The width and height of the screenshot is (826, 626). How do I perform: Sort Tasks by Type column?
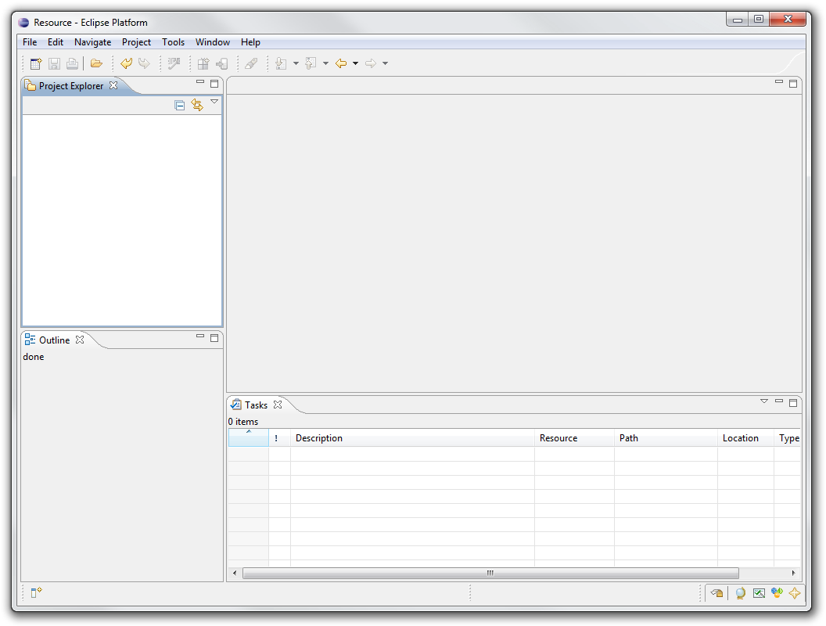point(788,438)
